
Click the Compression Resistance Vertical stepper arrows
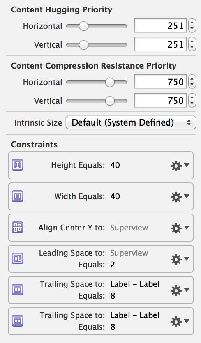point(192,101)
